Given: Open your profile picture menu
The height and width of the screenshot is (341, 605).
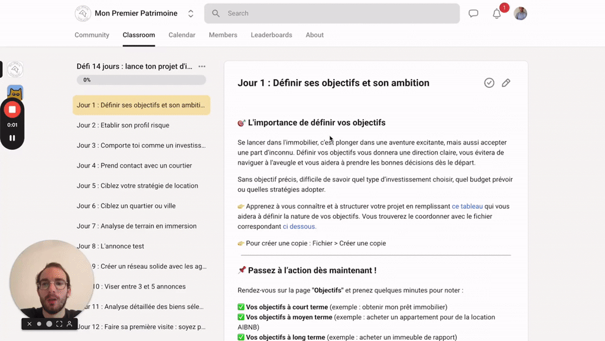Looking at the screenshot, I should click(x=521, y=13).
